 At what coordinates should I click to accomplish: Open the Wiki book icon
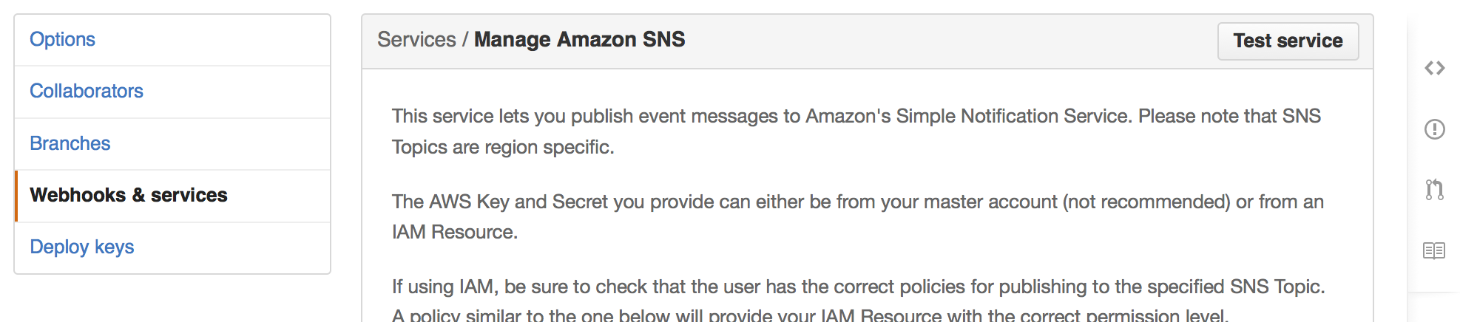tap(1434, 250)
